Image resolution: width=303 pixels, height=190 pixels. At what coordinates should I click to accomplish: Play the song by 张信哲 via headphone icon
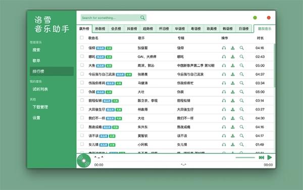(224, 48)
